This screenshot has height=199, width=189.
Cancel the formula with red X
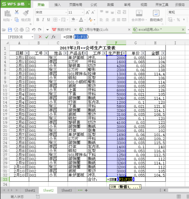(40, 37)
